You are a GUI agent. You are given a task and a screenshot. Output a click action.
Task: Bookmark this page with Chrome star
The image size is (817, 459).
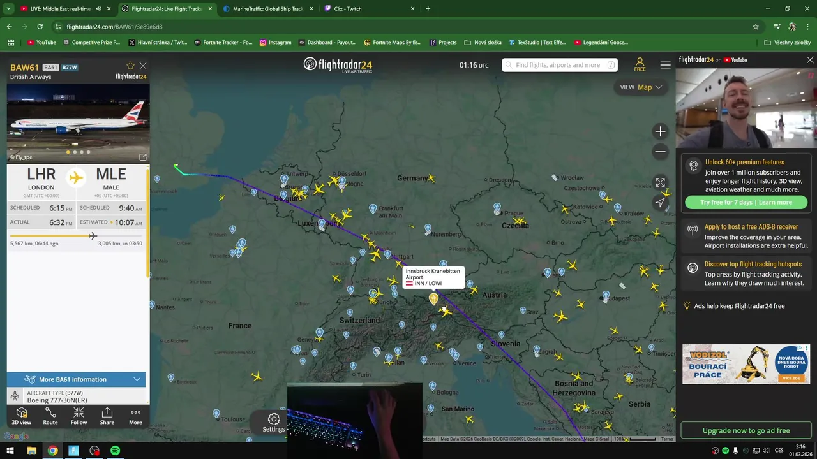[x=756, y=27]
